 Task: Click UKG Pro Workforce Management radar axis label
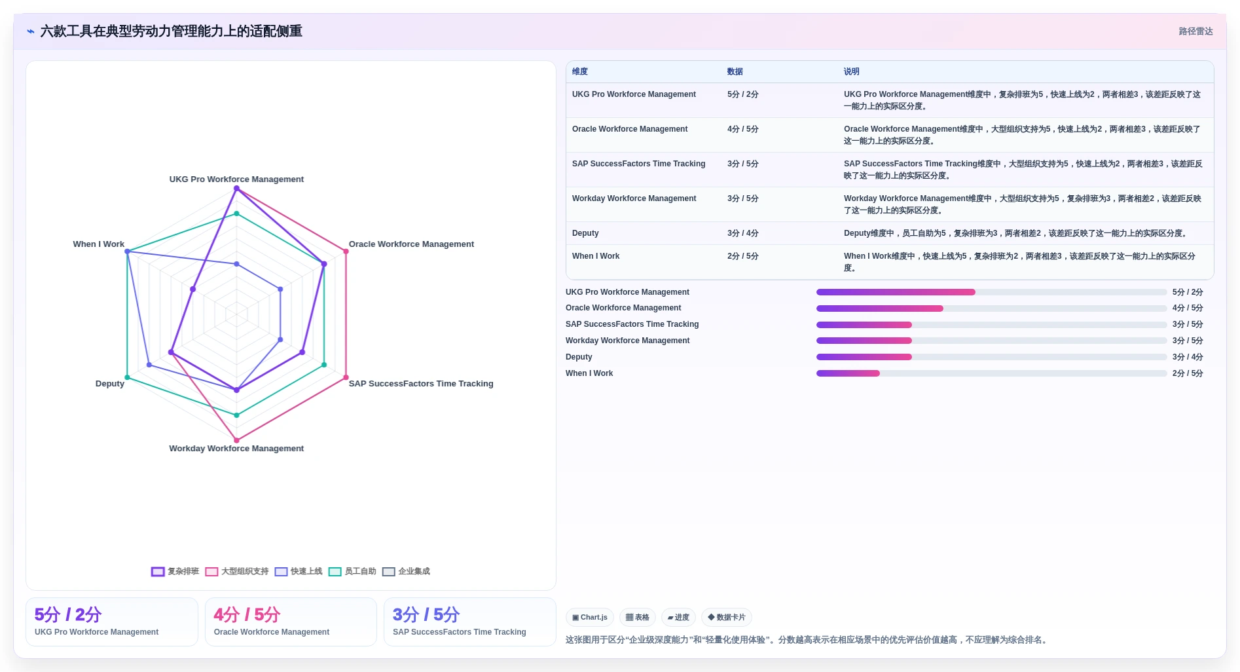[x=236, y=179]
